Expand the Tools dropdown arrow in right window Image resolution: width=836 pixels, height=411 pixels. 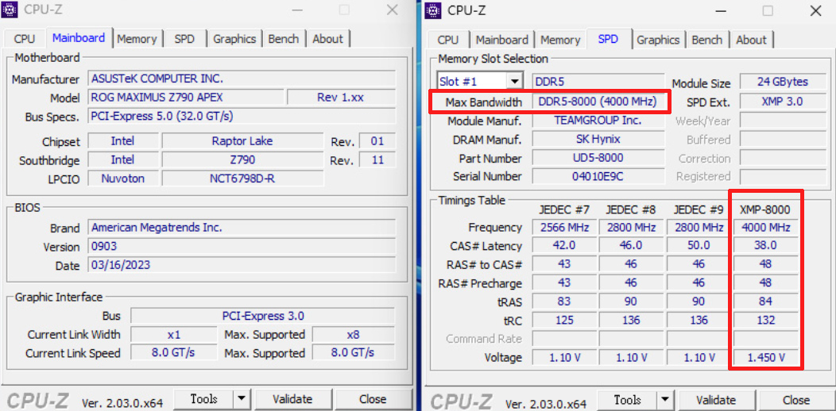pyautogui.click(x=665, y=400)
